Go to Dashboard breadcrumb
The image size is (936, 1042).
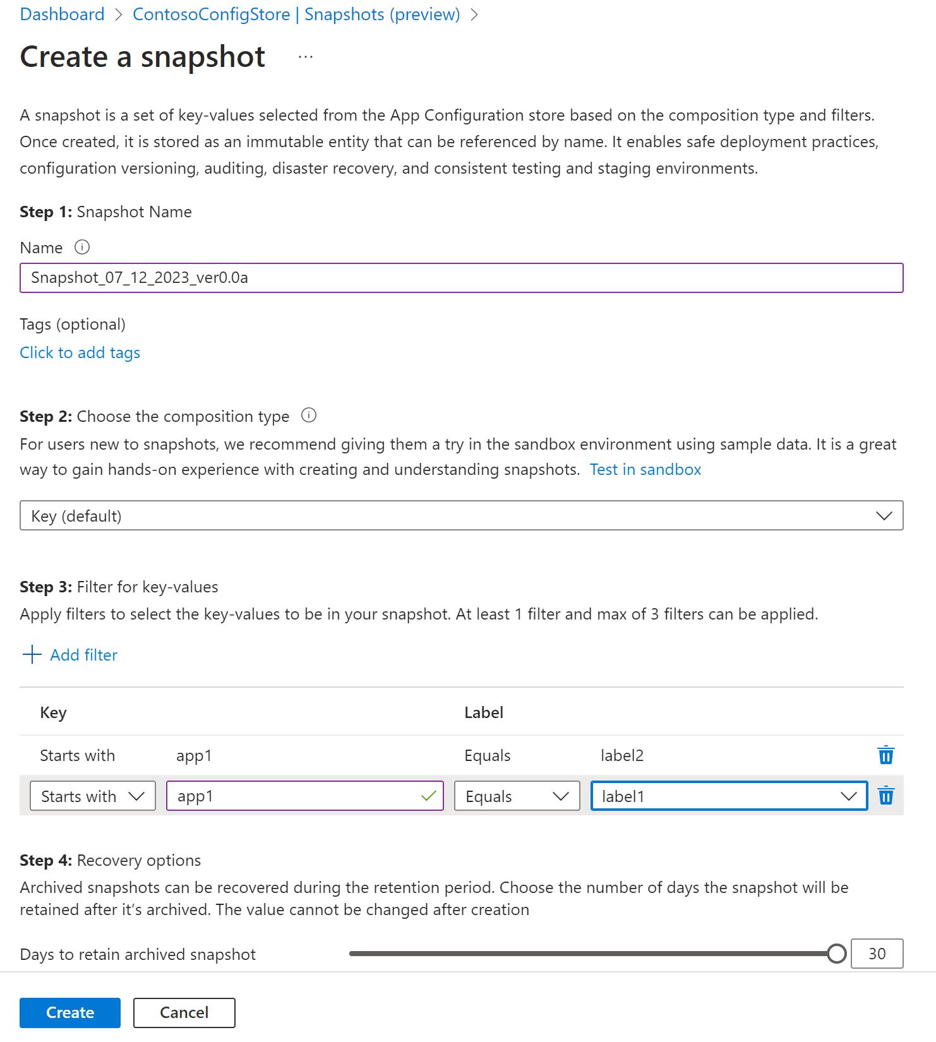[62, 14]
